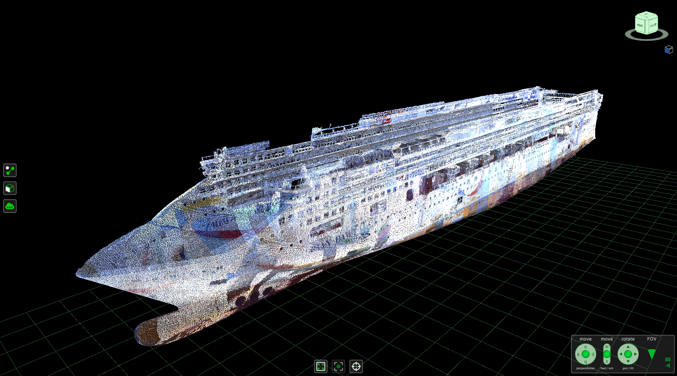Screen dimensions: 677x376
Task: Toggle the pan/tilt rotate control center
Action: click(x=628, y=354)
